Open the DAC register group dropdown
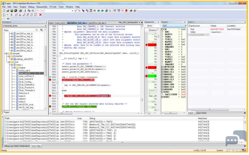The height and width of the screenshot is (155, 249). [x=174, y=26]
